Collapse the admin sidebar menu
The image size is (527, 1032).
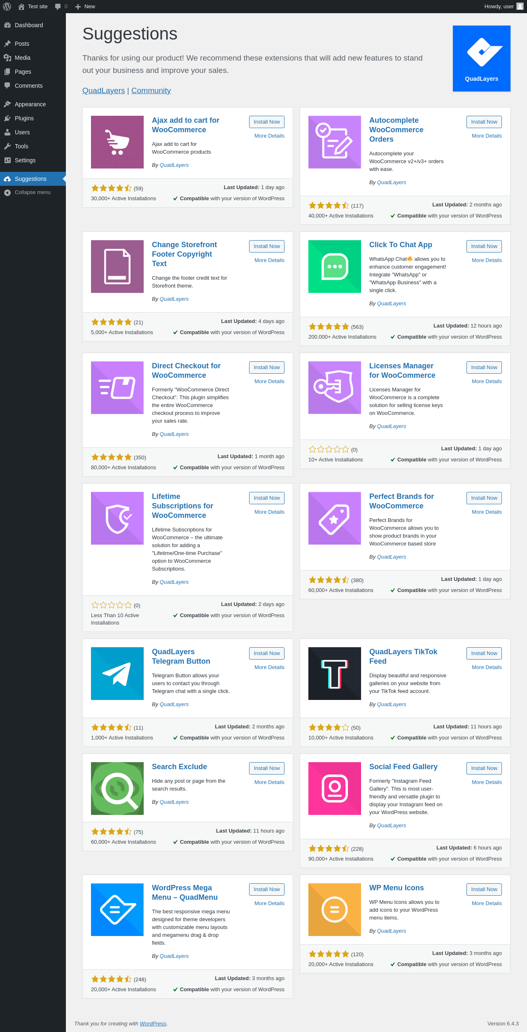point(32,192)
